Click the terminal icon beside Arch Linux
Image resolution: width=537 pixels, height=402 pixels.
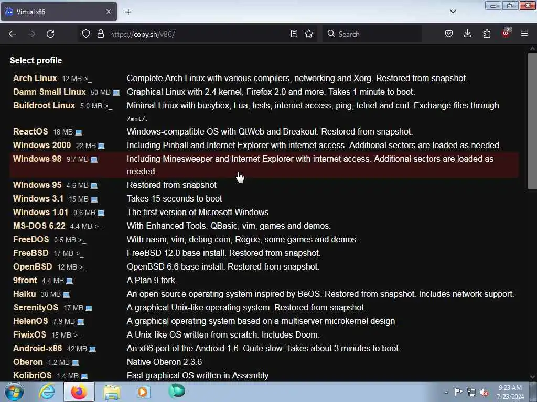click(x=88, y=79)
